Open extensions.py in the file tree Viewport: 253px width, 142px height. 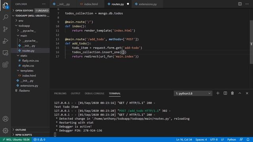coord(30,86)
